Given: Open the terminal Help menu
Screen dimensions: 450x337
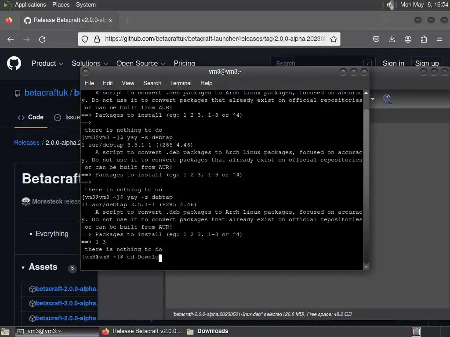Looking at the screenshot, I should tap(206, 83).
